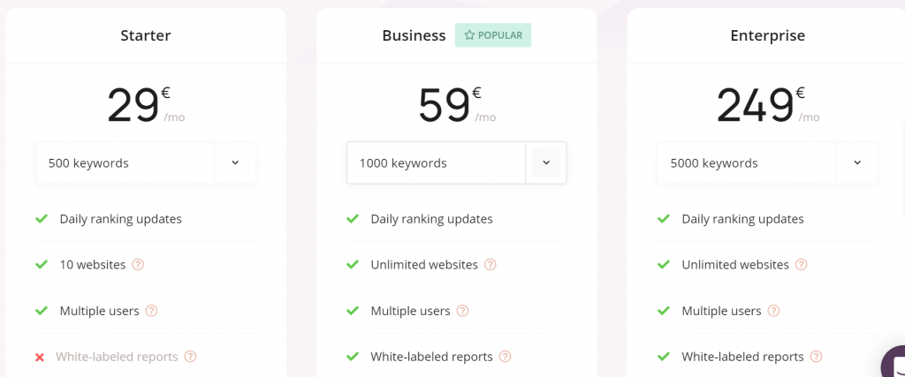Show help for Business Multiple users
The width and height of the screenshot is (905, 377).
(462, 311)
